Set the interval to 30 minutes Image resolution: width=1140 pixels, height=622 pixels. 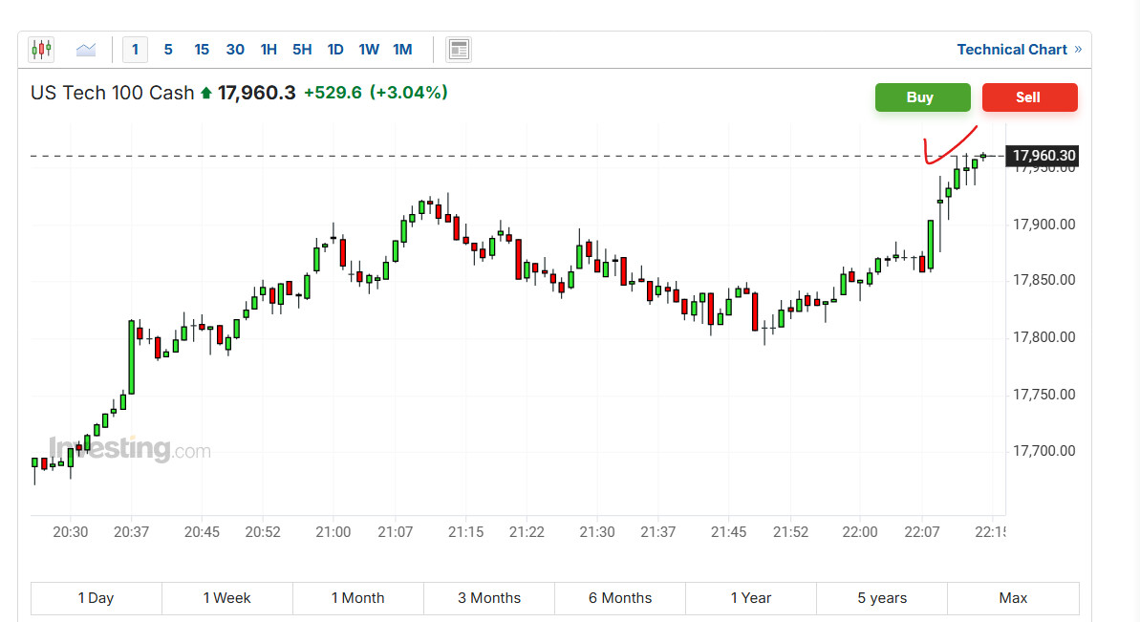235,50
